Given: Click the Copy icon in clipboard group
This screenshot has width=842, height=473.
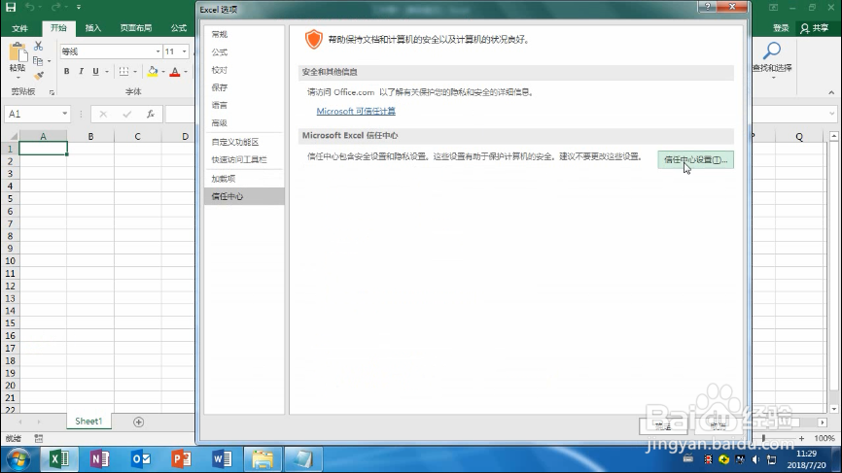Looking at the screenshot, I should [x=38, y=60].
